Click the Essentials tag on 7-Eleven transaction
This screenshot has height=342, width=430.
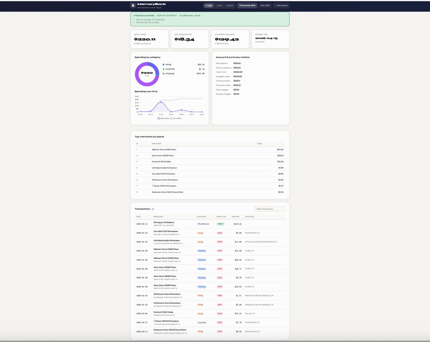[202, 322]
